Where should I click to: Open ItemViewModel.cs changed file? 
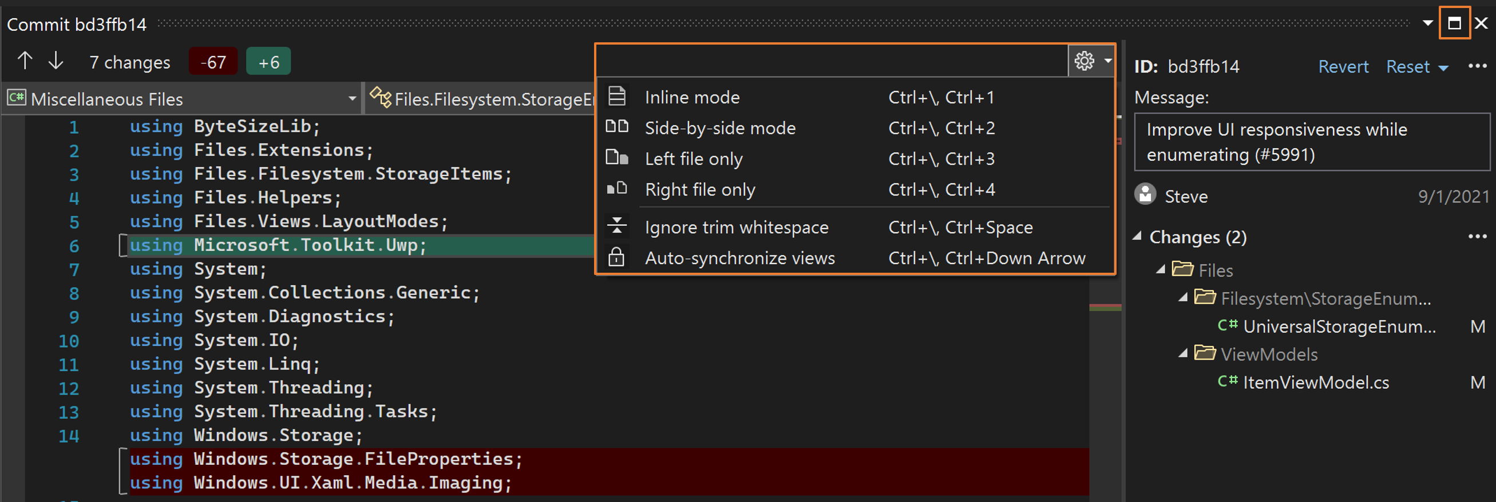pos(1315,383)
